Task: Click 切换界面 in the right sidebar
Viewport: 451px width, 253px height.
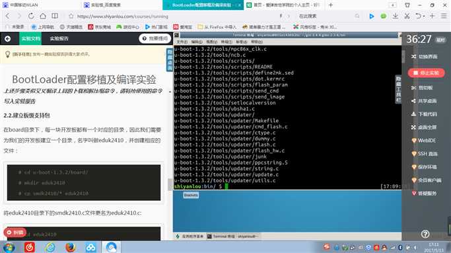Action: click(x=424, y=57)
